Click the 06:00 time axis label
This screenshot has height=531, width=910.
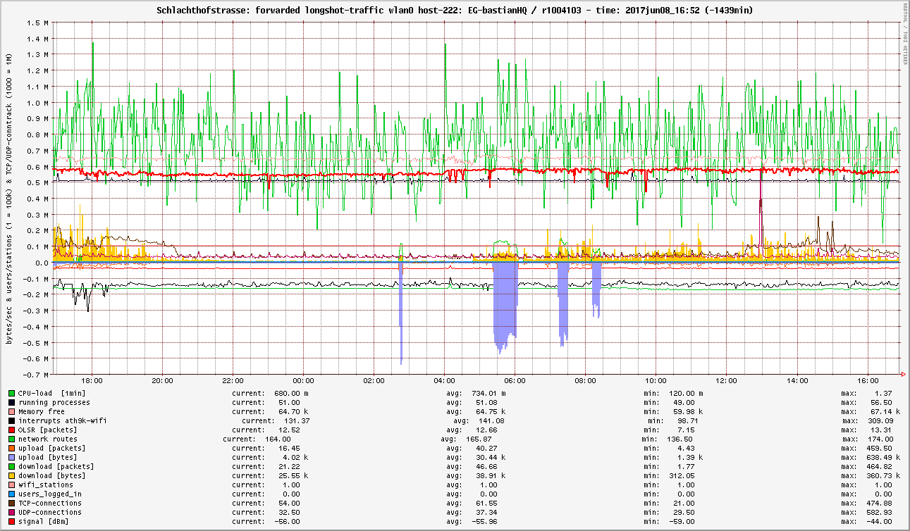515,381
